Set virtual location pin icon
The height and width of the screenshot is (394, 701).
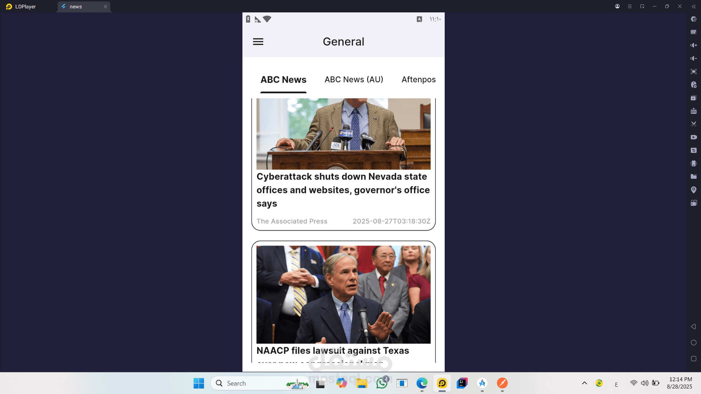(694, 190)
